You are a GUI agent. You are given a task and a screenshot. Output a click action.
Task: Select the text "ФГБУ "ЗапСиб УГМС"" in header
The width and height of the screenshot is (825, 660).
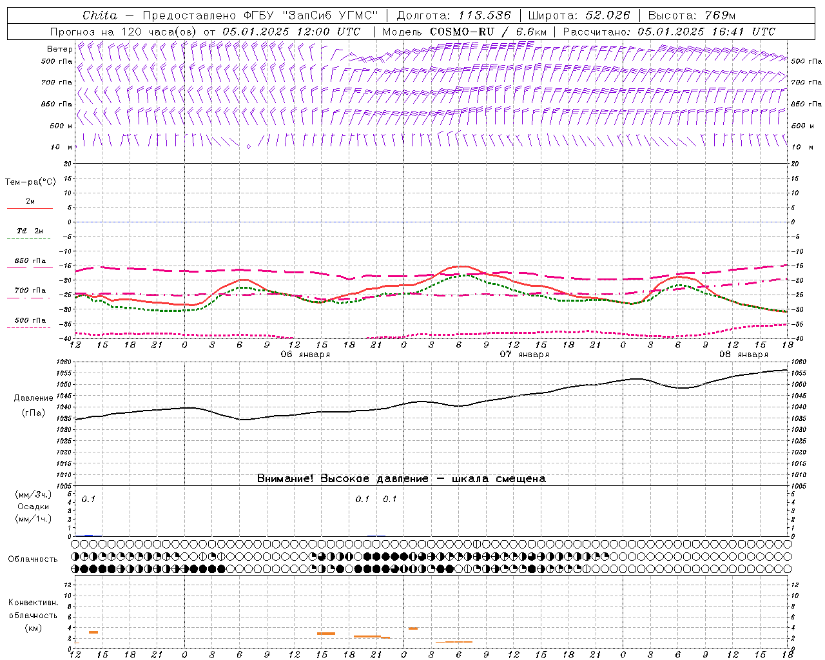point(311,15)
